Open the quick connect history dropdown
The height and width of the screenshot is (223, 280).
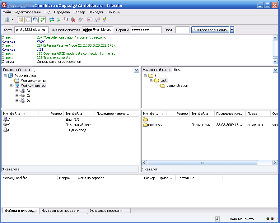(x=232, y=30)
